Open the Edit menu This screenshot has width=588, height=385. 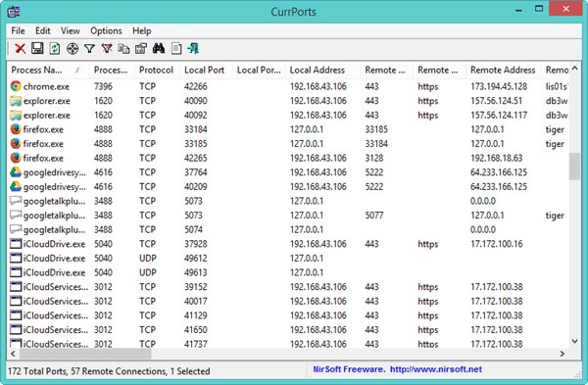tap(43, 30)
